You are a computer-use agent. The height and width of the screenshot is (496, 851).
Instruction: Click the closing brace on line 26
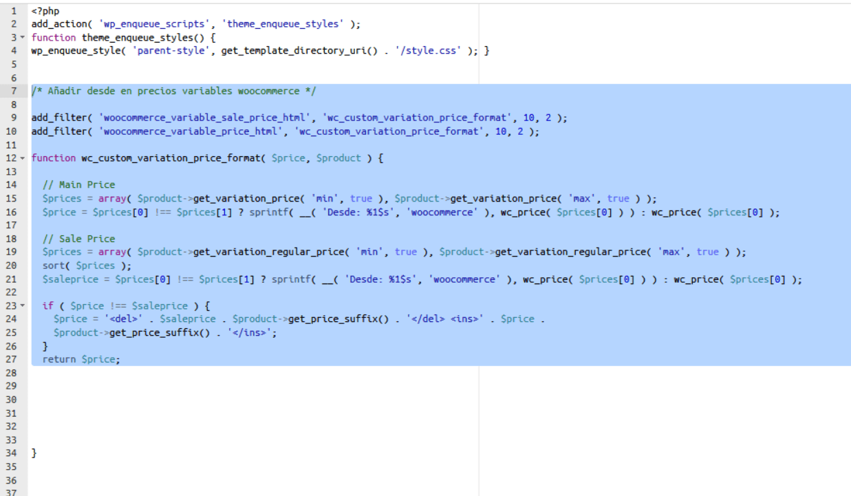pyautogui.click(x=45, y=346)
